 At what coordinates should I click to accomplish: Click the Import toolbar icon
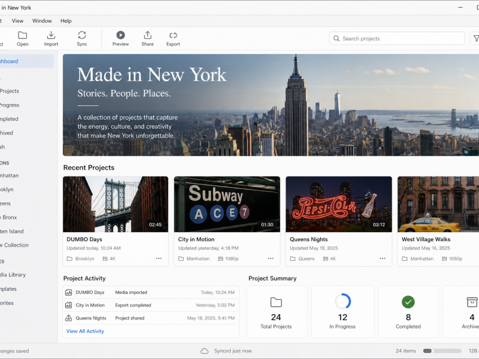tap(51, 35)
